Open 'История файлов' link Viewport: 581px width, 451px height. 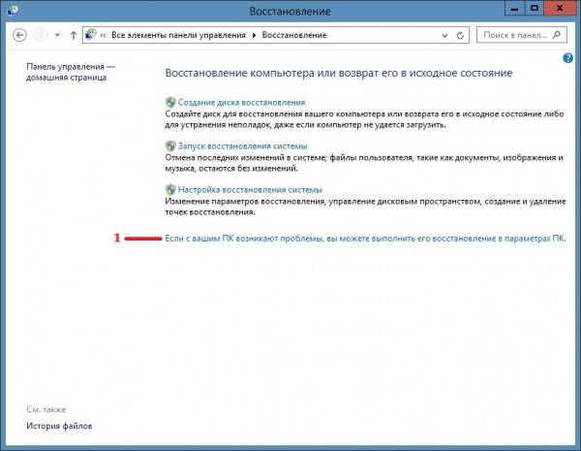(60, 426)
